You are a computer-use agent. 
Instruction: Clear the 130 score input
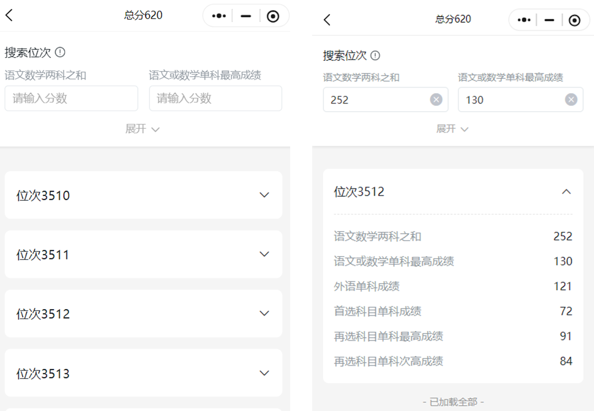coord(571,100)
